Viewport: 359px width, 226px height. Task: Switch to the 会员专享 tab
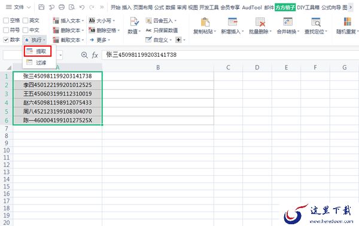[230, 8]
